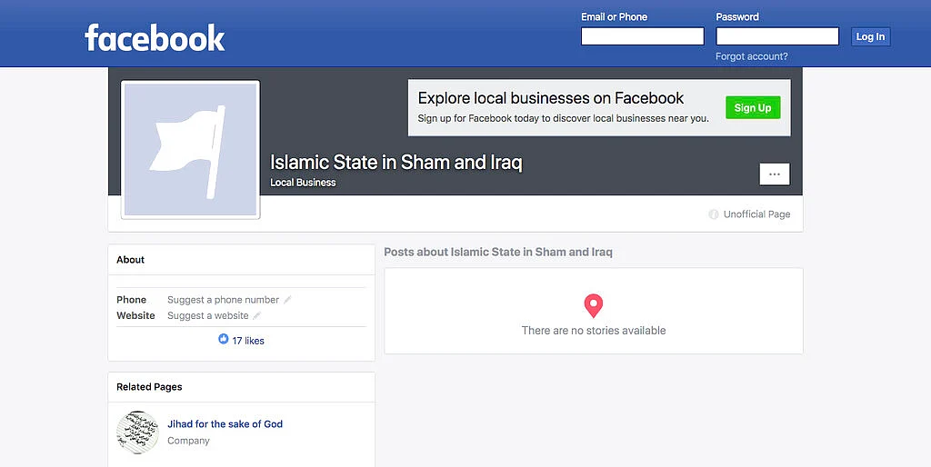Click the green Sign Up button
This screenshot has height=467, width=931.
[753, 107]
